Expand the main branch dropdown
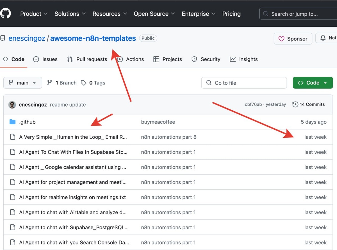This screenshot has height=250, width=337. pos(22,83)
